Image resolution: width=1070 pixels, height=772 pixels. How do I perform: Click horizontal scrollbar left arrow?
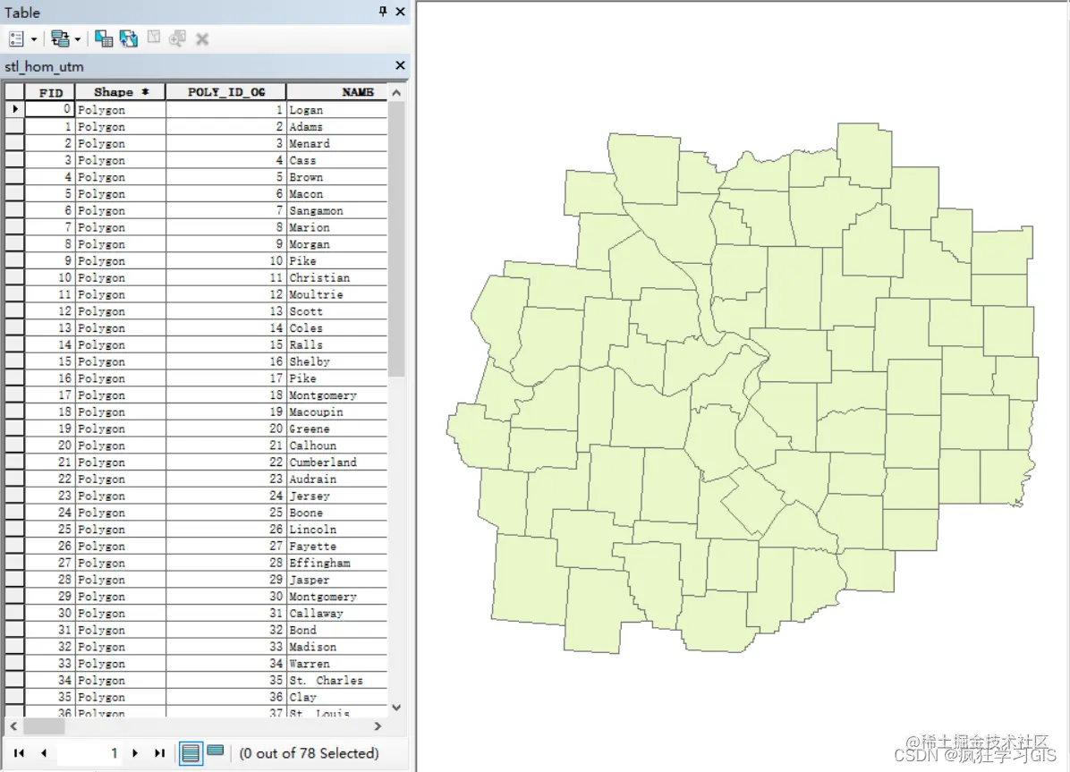click(13, 726)
